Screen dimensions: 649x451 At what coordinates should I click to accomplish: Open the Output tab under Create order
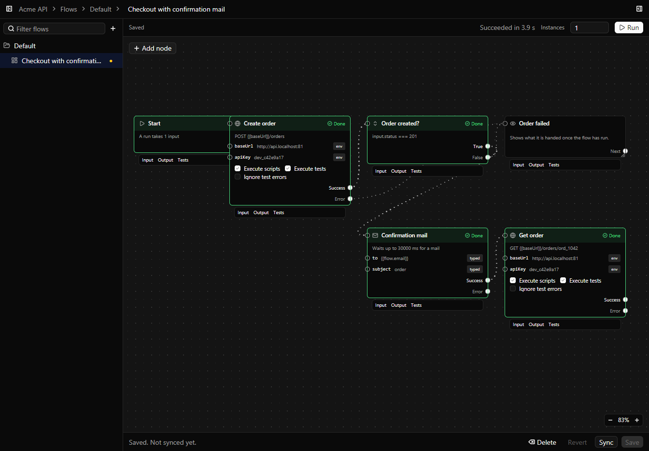261,213
